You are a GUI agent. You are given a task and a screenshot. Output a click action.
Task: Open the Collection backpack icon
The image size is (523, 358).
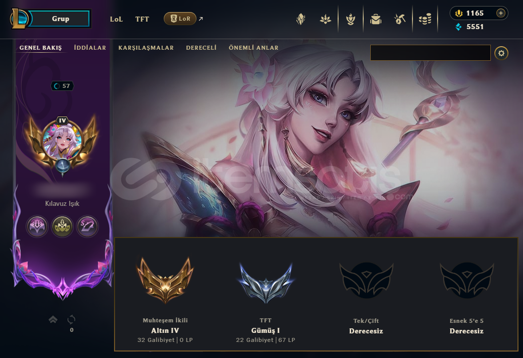[376, 19]
